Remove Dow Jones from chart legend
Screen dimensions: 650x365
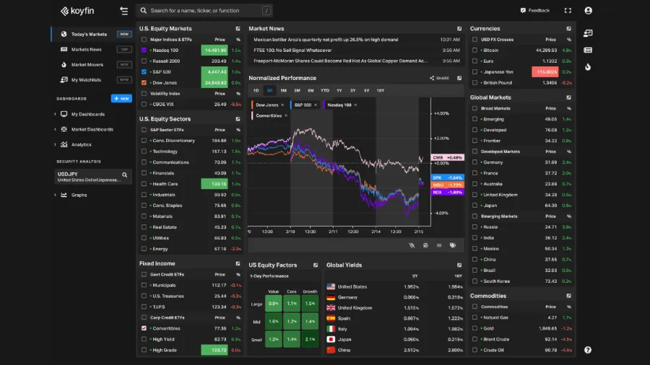coord(282,105)
